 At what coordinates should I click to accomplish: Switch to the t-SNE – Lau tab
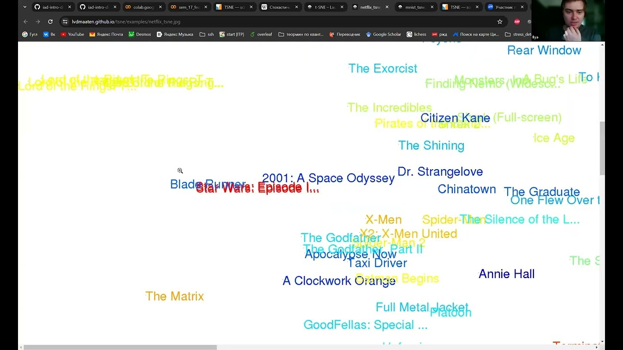click(x=324, y=7)
